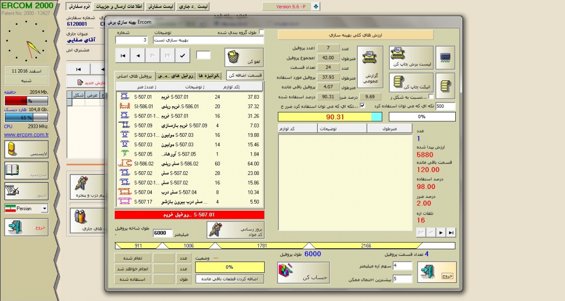Open اطلاعات ارسال و جزييات tab

tap(119, 7)
